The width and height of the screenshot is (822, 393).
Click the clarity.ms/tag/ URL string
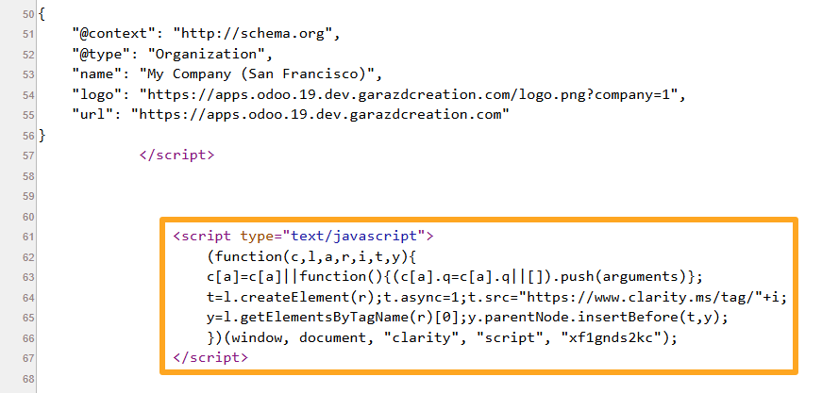click(643, 297)
